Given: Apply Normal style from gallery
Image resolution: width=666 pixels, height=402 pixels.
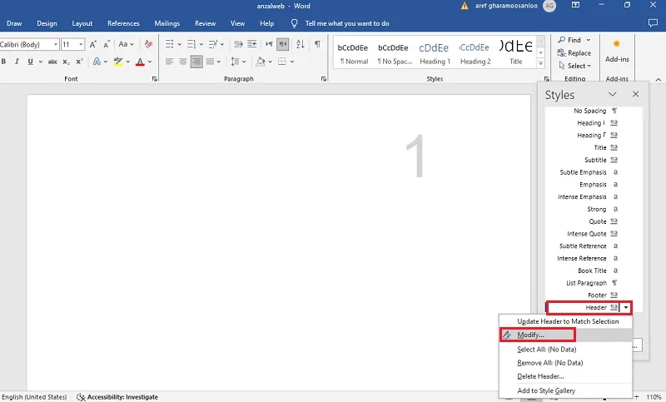Looking at the screenshot, I should (x=353, y=52).
